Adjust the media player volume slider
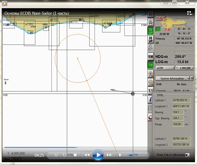The image size is (197, 165). pyautogui.click(x=131, y=155)
